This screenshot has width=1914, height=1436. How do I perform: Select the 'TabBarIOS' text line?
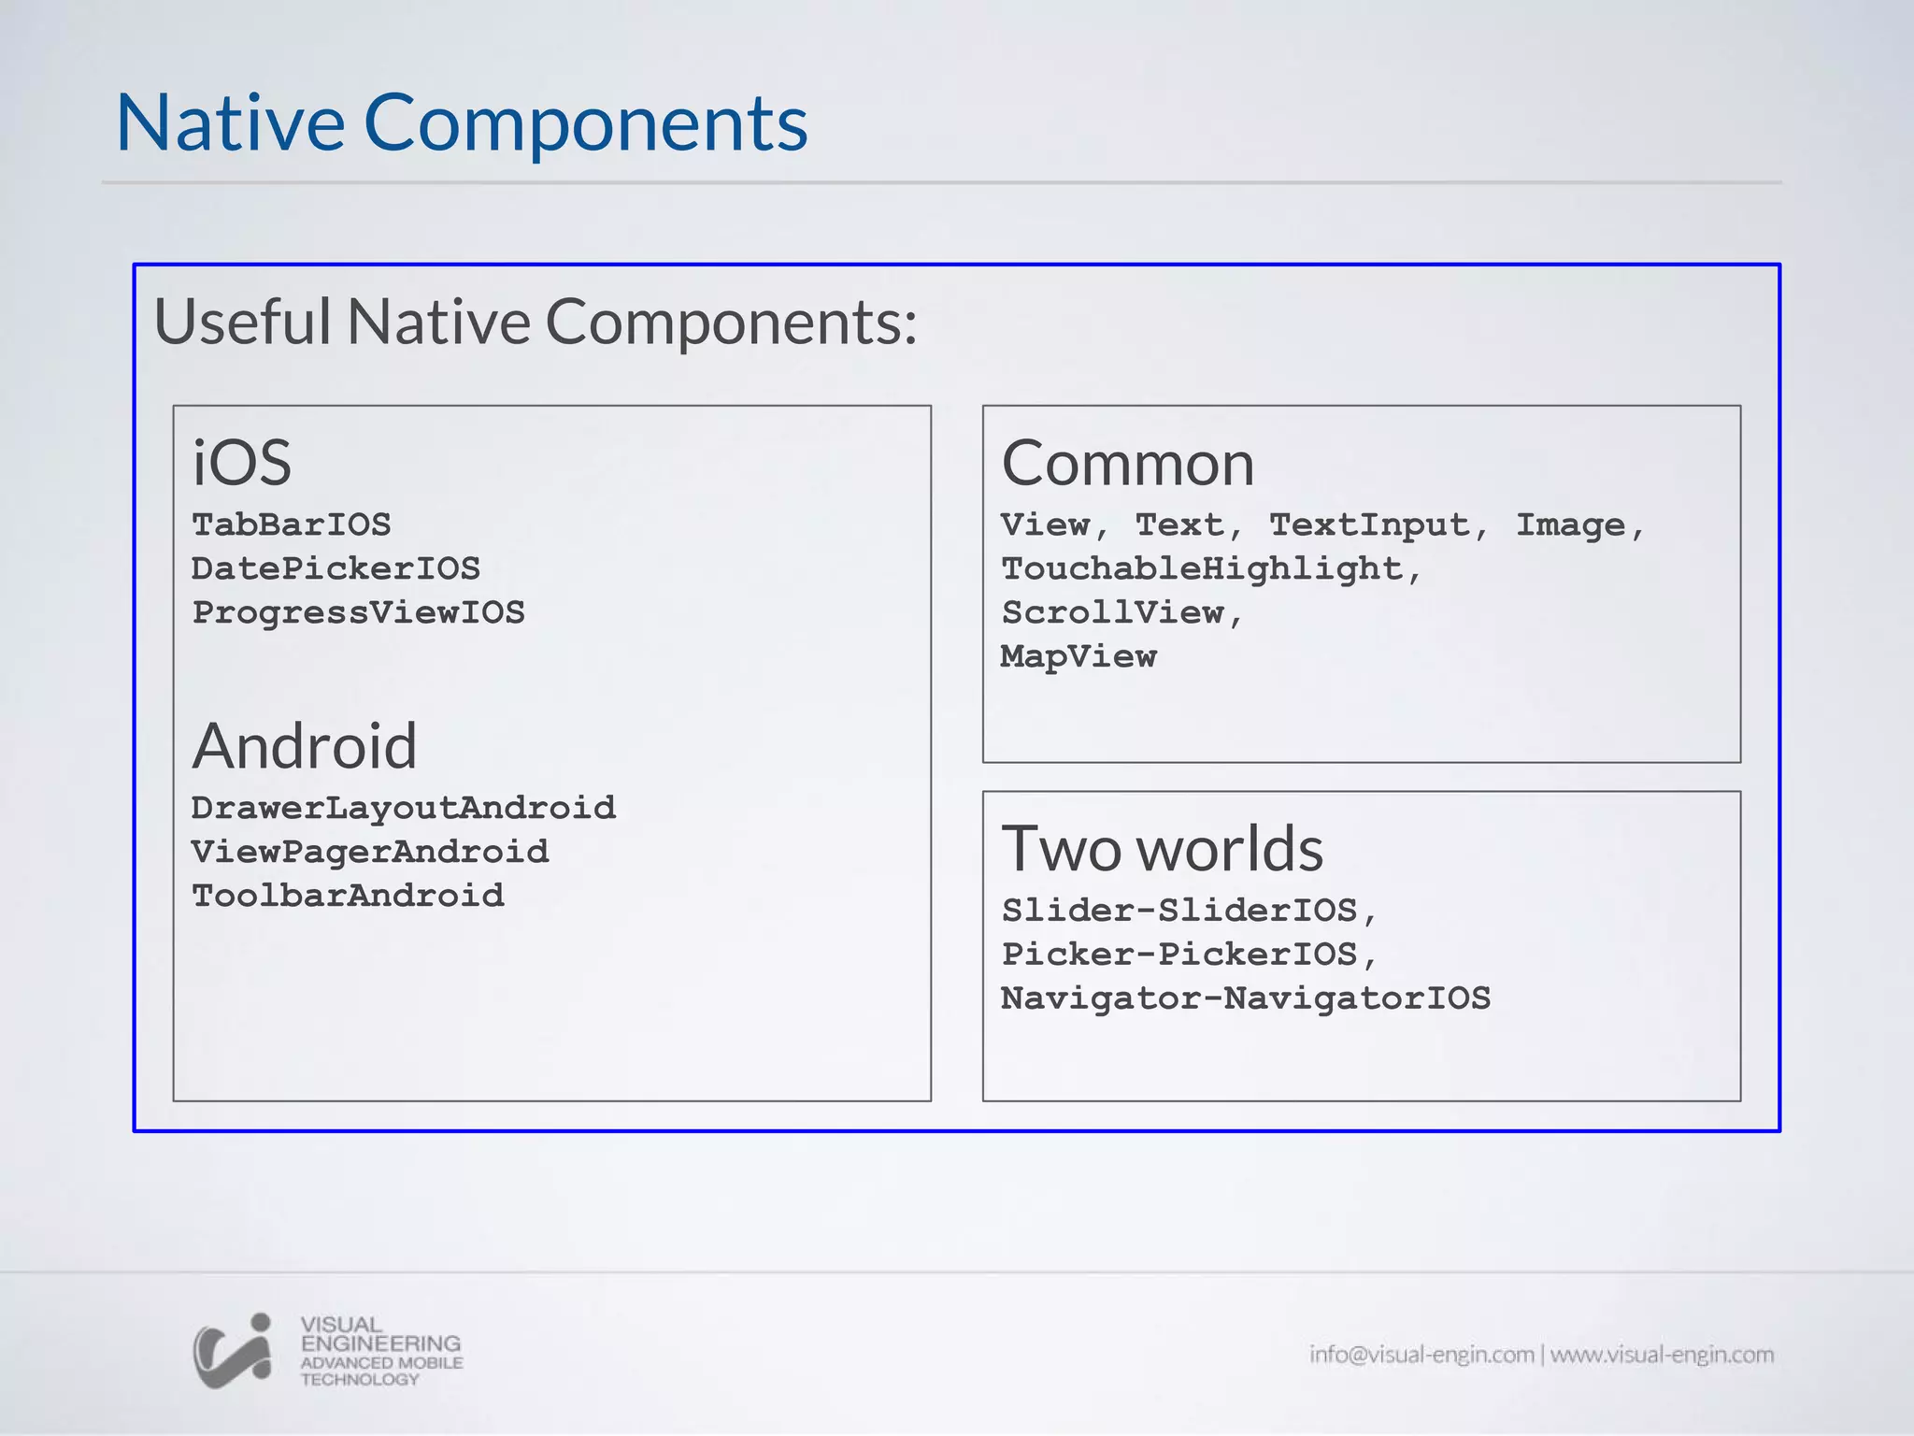pyautogui.click(x=292, y=524)
